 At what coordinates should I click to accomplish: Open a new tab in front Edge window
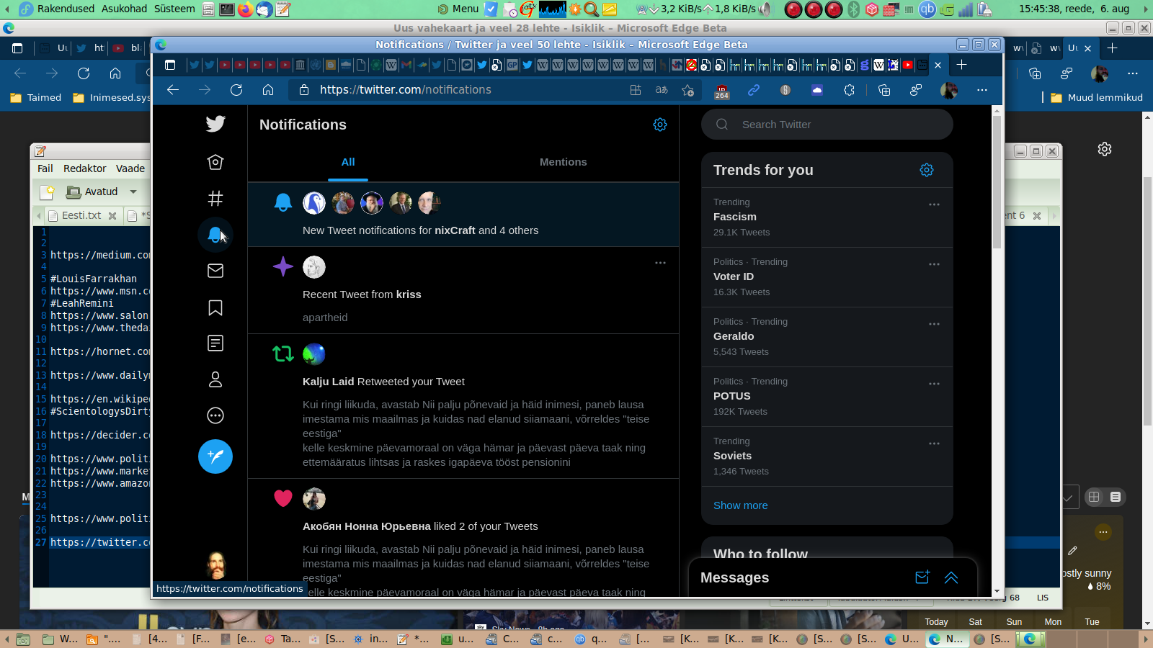pos(961,65)
